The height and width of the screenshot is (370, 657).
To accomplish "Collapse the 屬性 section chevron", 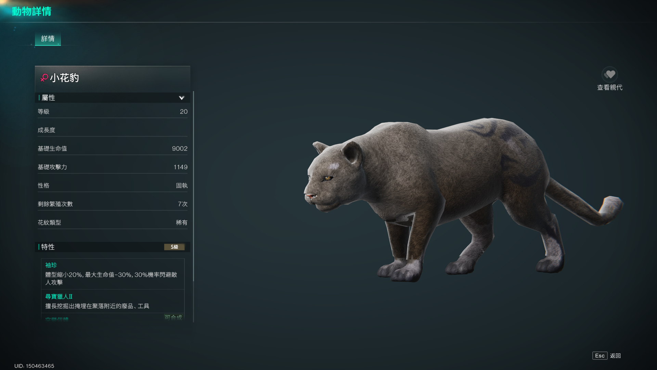I will click(182, 98).
